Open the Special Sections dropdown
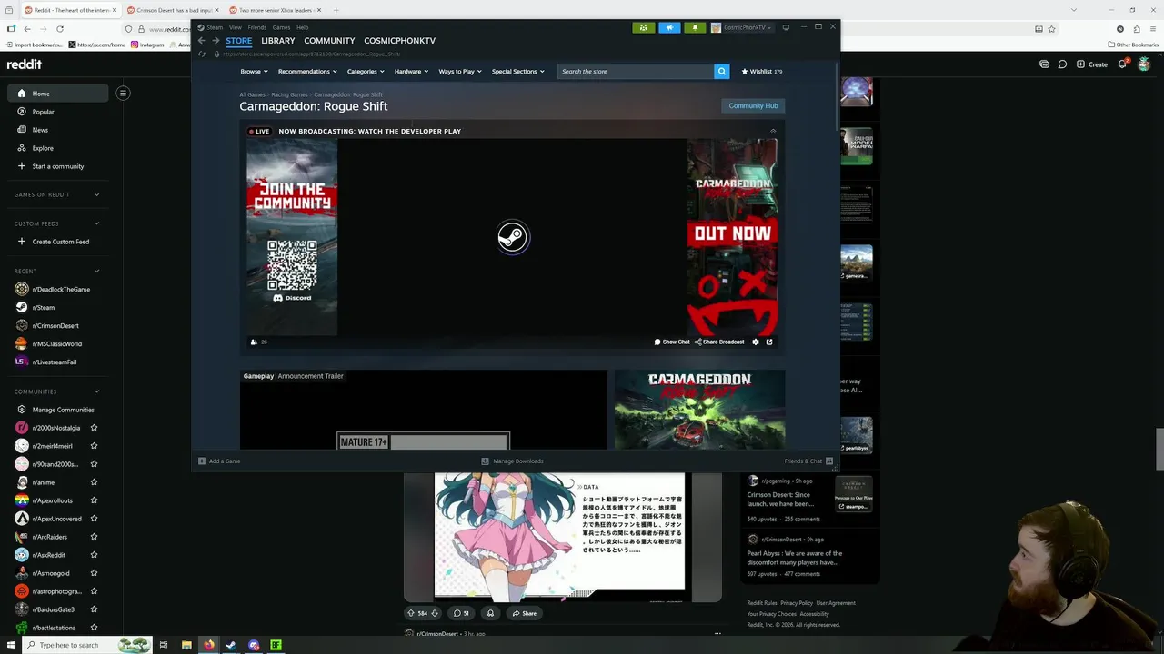 (x=518, y=71)
